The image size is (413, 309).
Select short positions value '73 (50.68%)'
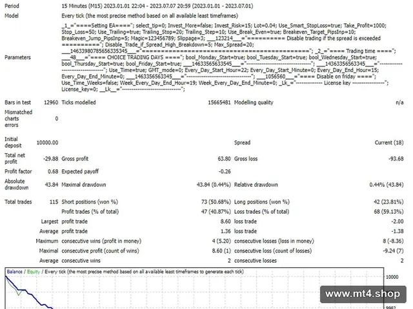tap(216, 202)
